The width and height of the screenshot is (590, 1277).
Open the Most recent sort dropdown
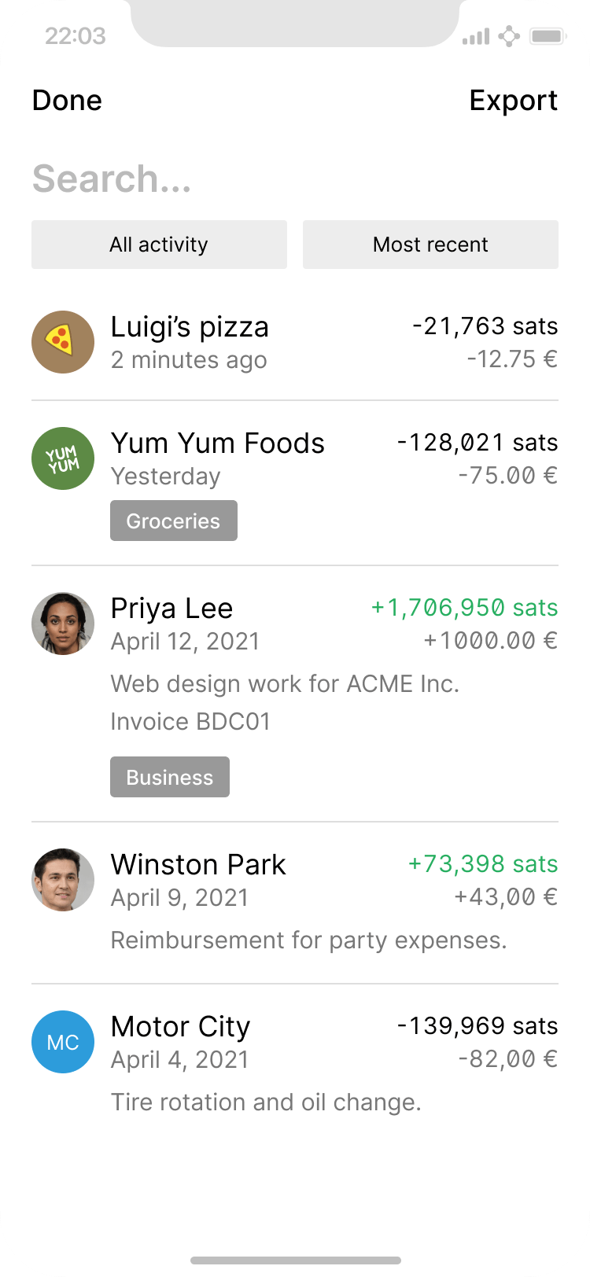point(430,245)
